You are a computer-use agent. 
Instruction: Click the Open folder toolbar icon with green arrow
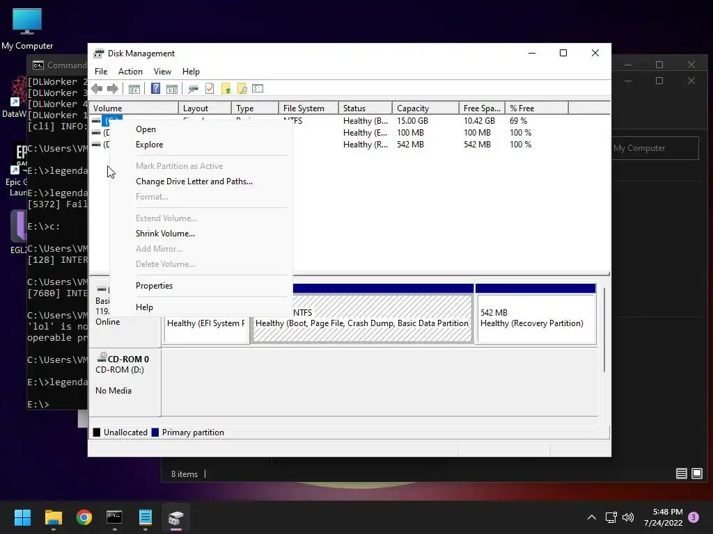click(x=226, y=88)
